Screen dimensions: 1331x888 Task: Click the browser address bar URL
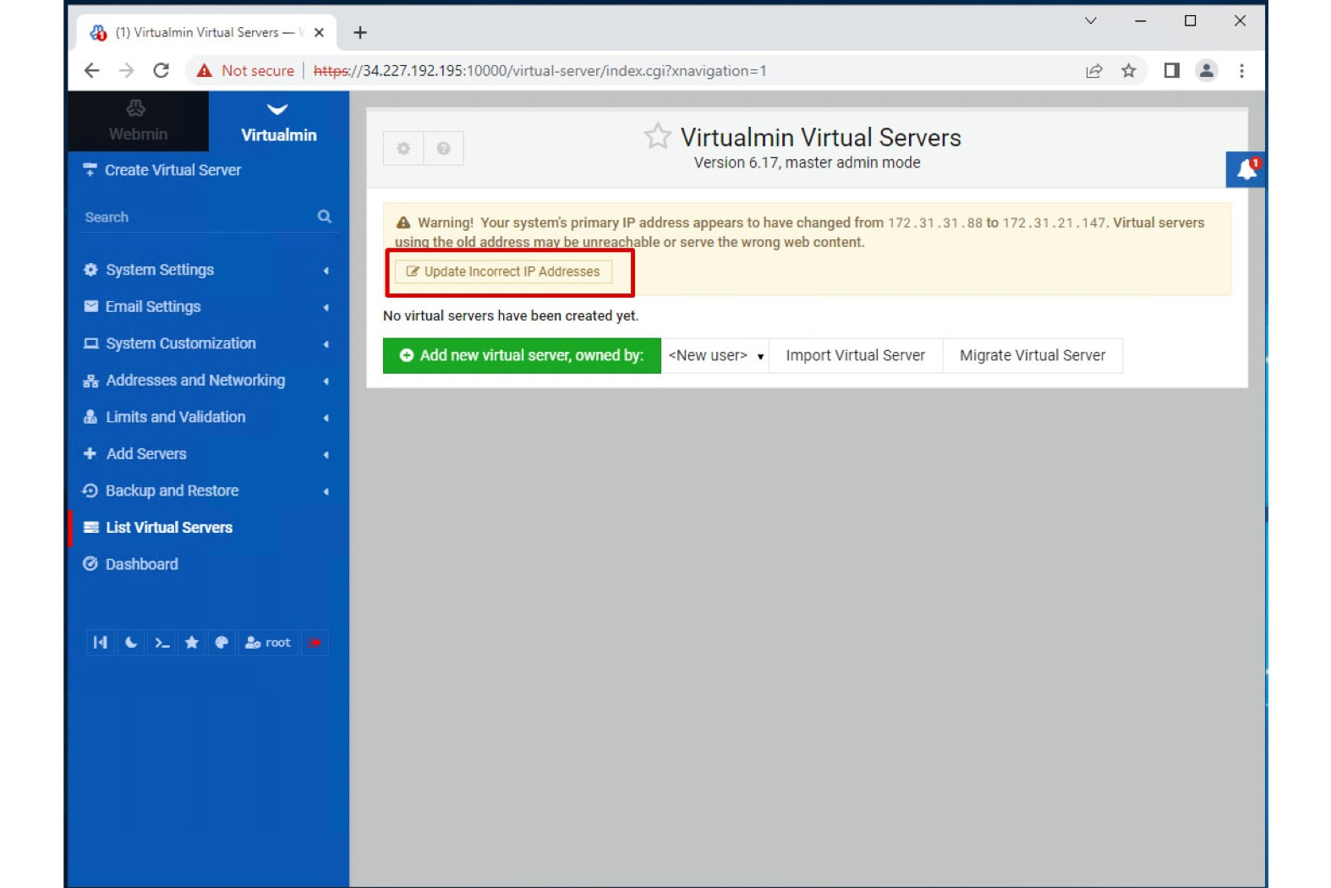click(x=540, y=71)
